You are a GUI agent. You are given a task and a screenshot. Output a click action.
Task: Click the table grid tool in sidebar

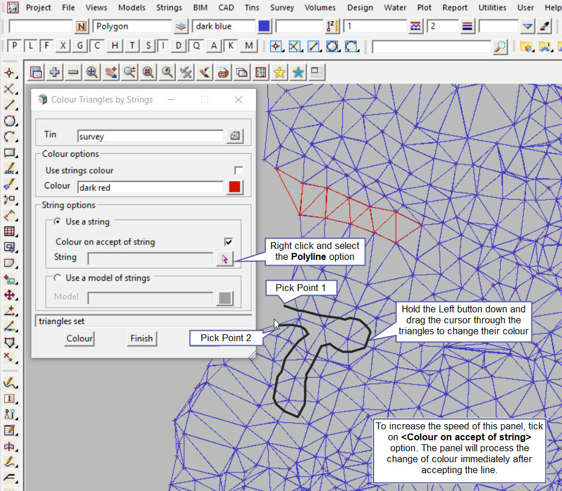click(x=10, y=232)
